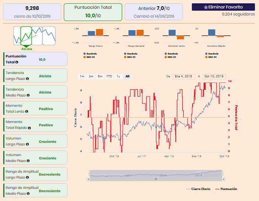This screenshot has height=201, width=259.
Task: Click the star icon on Eliminar Favorito
Action: tap(206, 7)
